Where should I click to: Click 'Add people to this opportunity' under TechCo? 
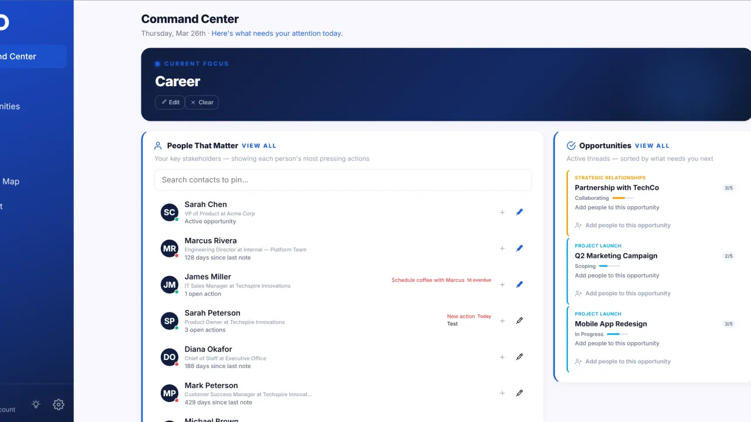[x=628, y=226]
